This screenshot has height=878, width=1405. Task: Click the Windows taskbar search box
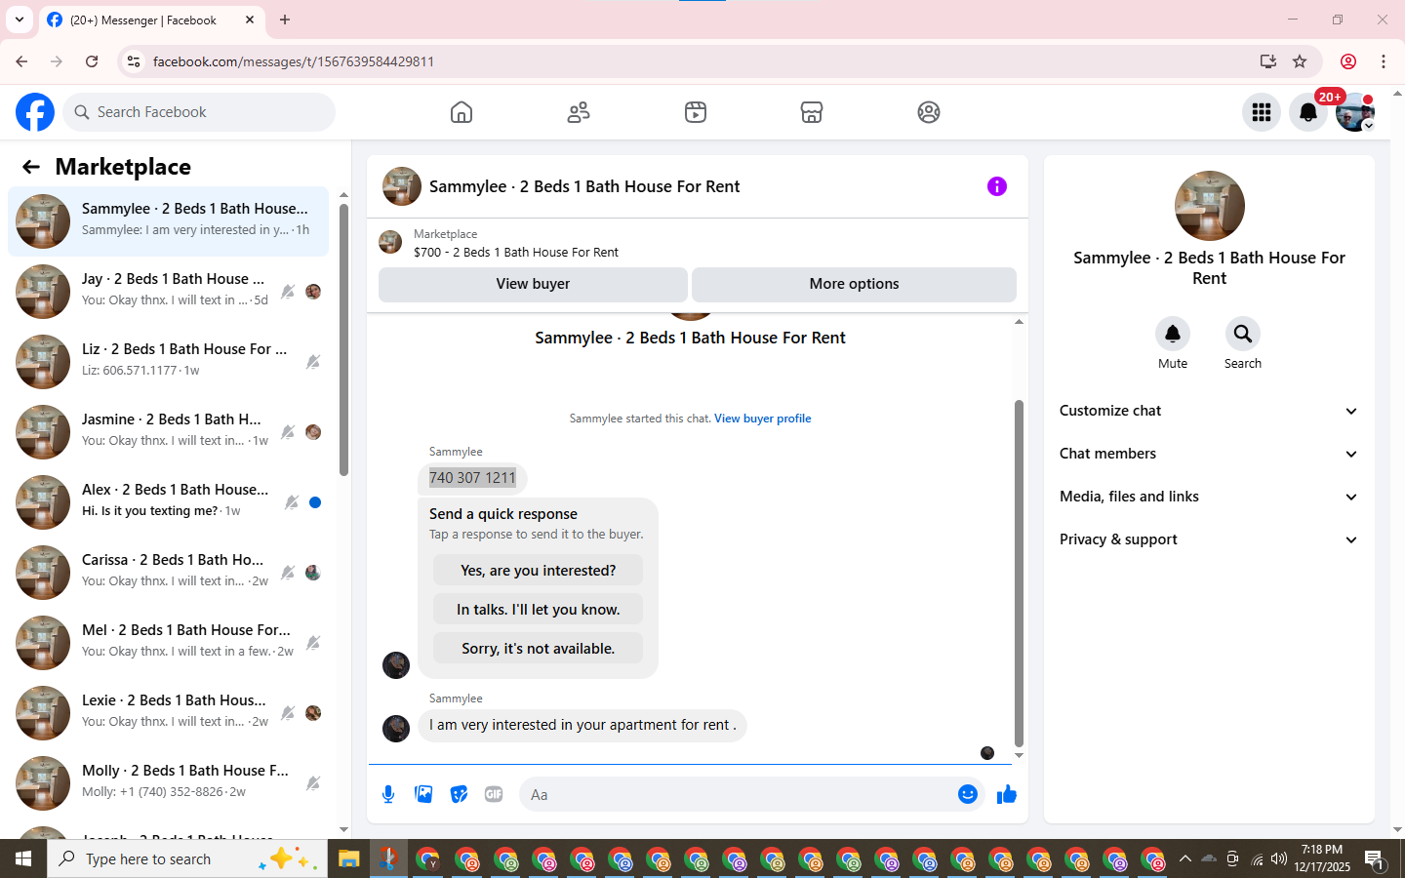coord(187,859)
